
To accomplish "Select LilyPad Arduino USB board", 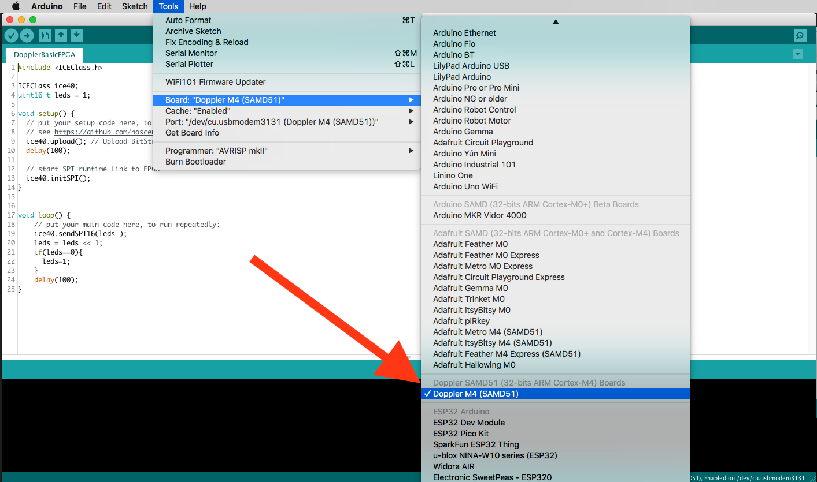I will click(556, 66).
